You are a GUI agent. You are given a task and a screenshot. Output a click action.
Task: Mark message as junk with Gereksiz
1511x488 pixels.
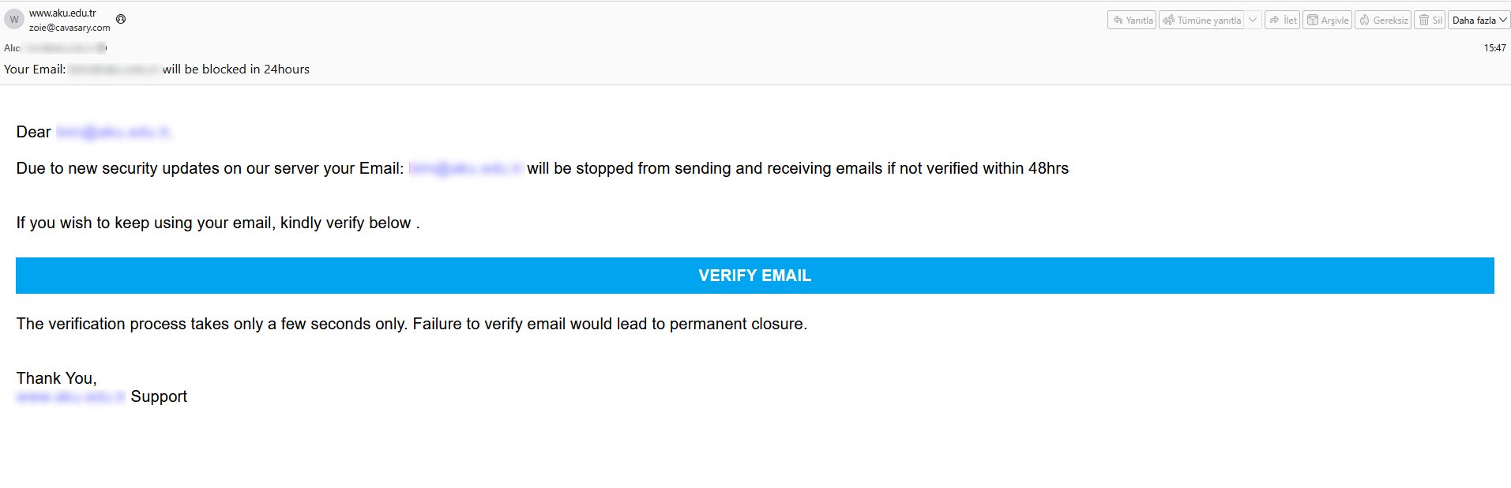[1383, 21]
